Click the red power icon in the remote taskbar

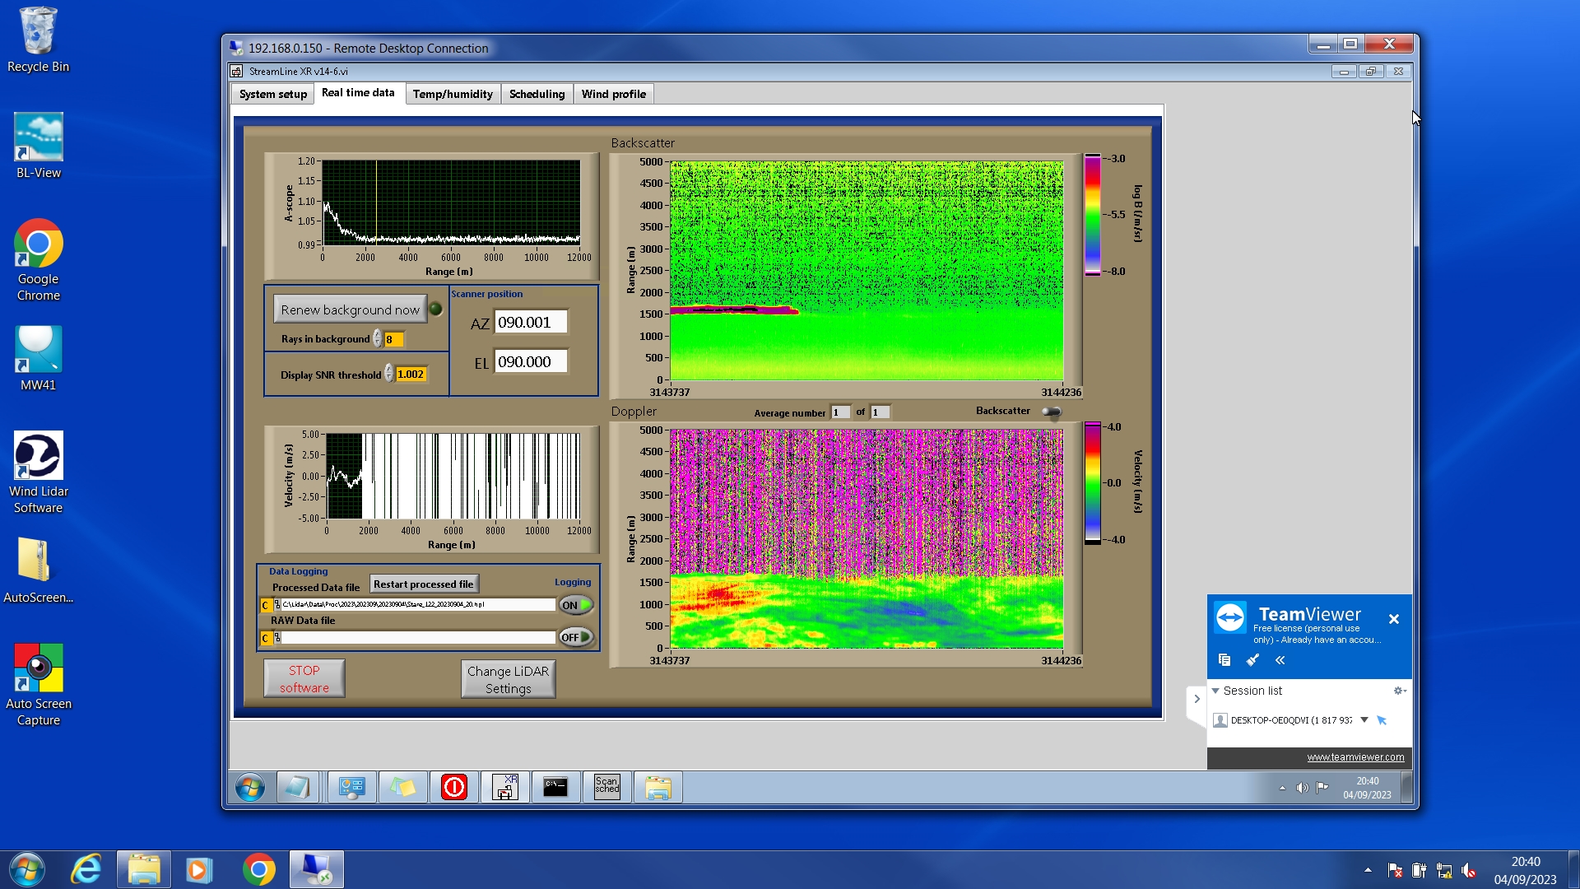(x=454, y=788)
